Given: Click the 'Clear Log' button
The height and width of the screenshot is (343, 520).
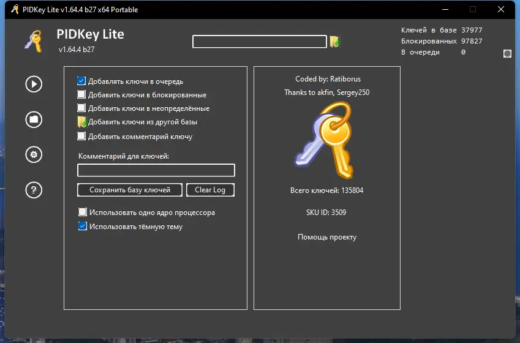Looking at the screenshot, I should pos(210,190).
